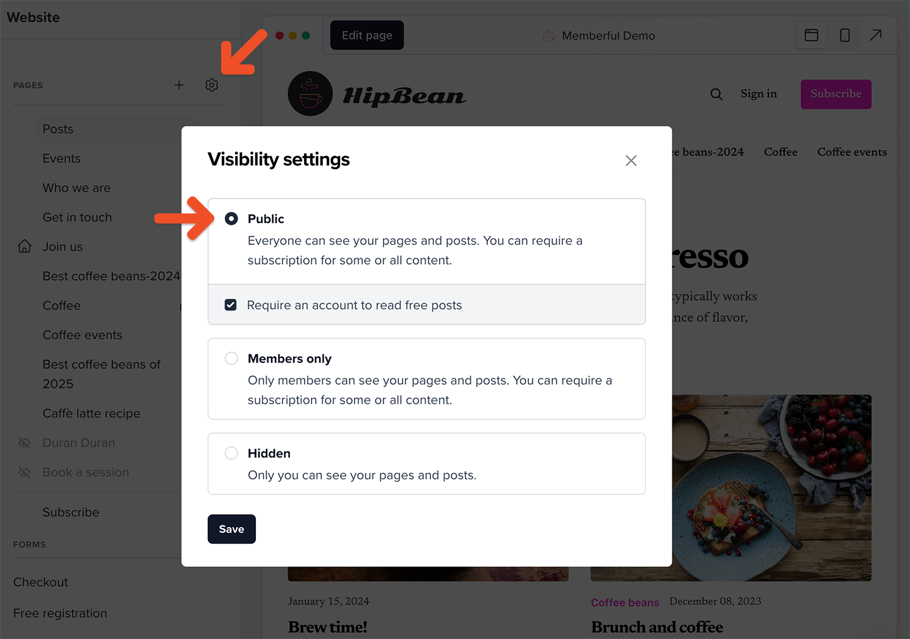Image resolution: width=910 pixels, height=639 pixels.
Task: Add a new page with the plus icon
Action: tap(179, 85)
